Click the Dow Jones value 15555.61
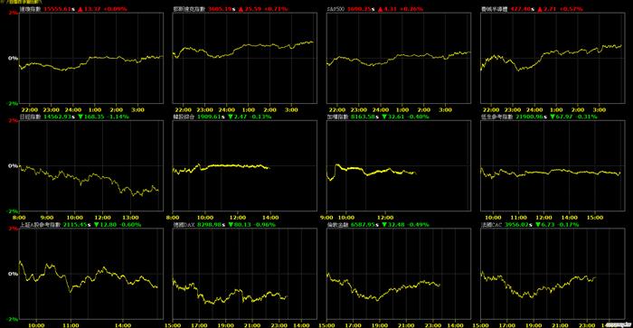This screenshot has width=633, height=328. tap(57, 9)
